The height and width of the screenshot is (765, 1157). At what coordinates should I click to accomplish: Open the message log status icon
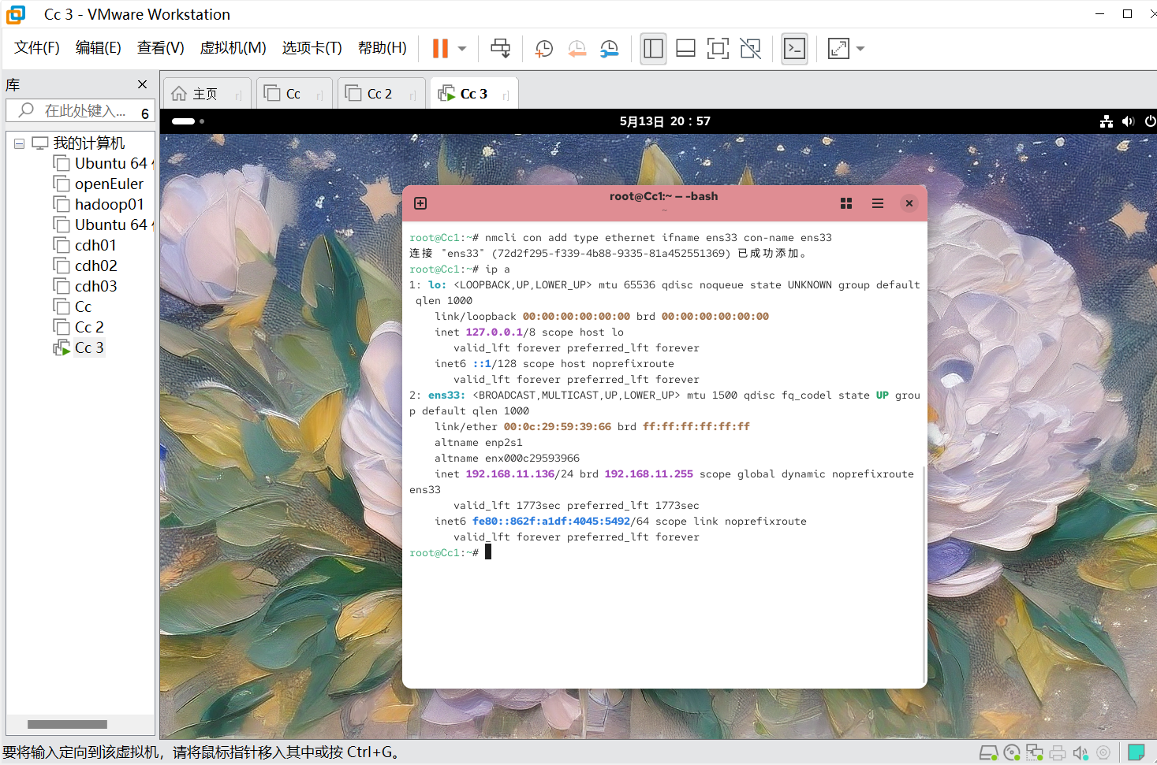tap(1136, 753)
